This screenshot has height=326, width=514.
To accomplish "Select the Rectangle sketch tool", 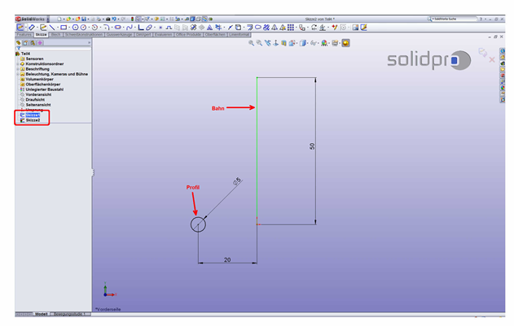I will click(64, 27).
